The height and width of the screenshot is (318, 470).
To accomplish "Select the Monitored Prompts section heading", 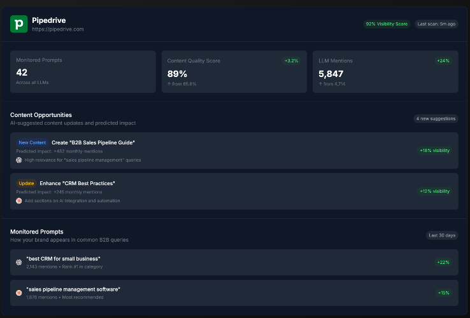I will 37,232.
